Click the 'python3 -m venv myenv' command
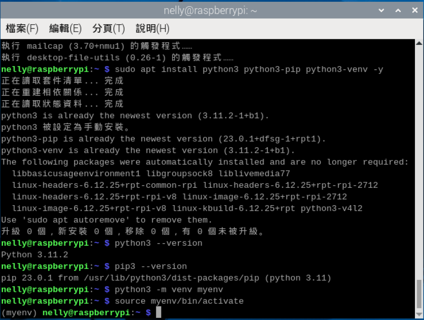 (169, 289)
